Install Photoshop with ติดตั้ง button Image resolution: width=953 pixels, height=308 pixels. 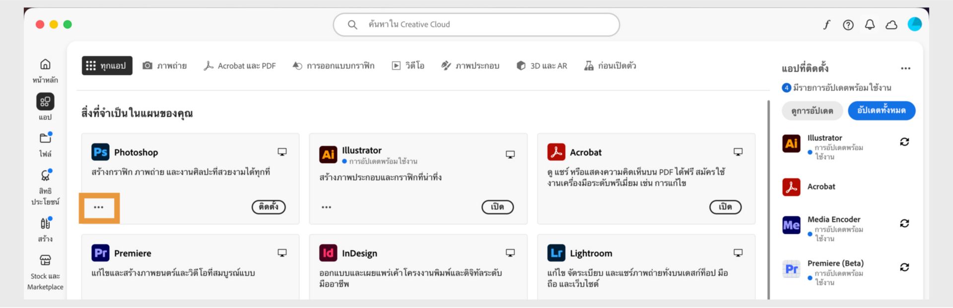[x=269, y=207]
